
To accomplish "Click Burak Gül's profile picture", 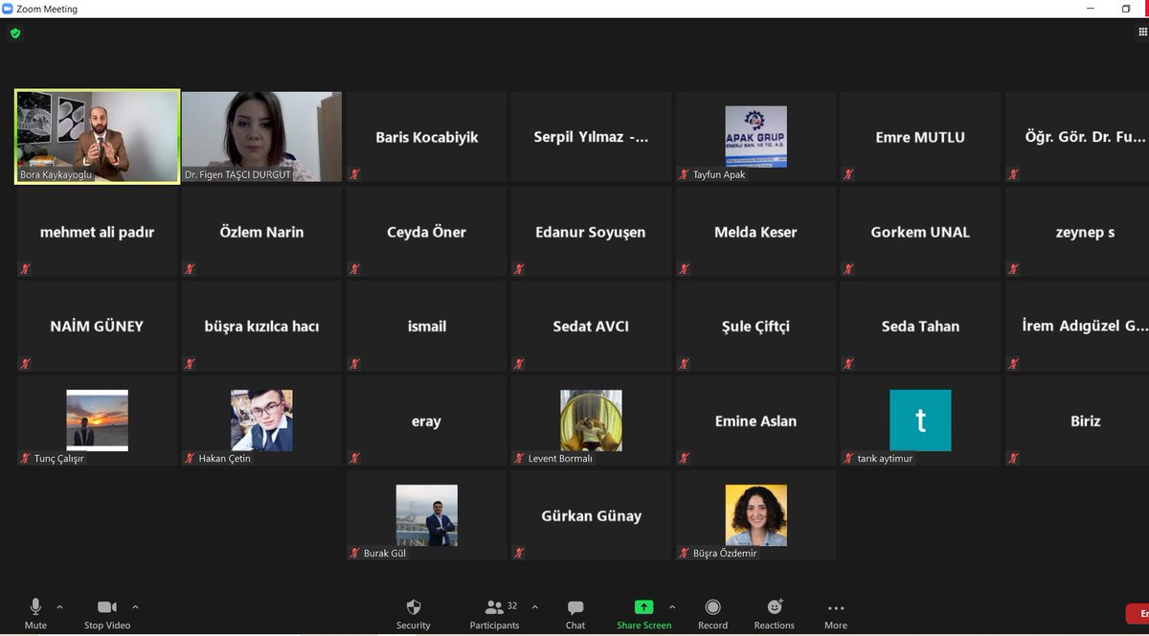I will pos(426,514).
